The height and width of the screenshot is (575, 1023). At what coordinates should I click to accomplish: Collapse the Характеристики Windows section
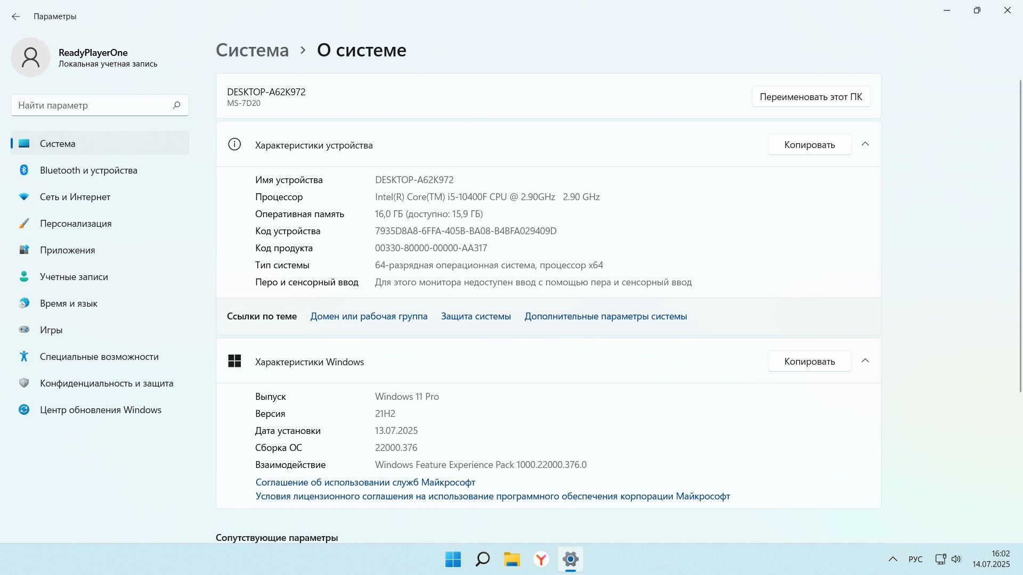pyautogui.click(x=865, y=361)
